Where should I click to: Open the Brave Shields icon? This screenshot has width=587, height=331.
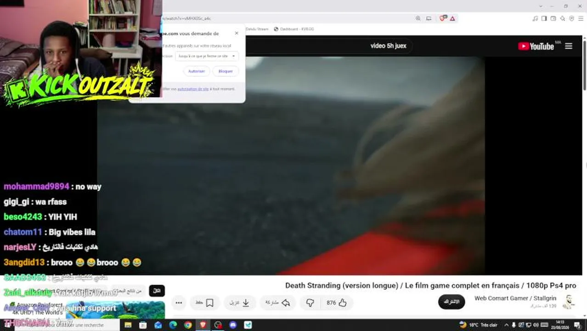click(443, 18)
